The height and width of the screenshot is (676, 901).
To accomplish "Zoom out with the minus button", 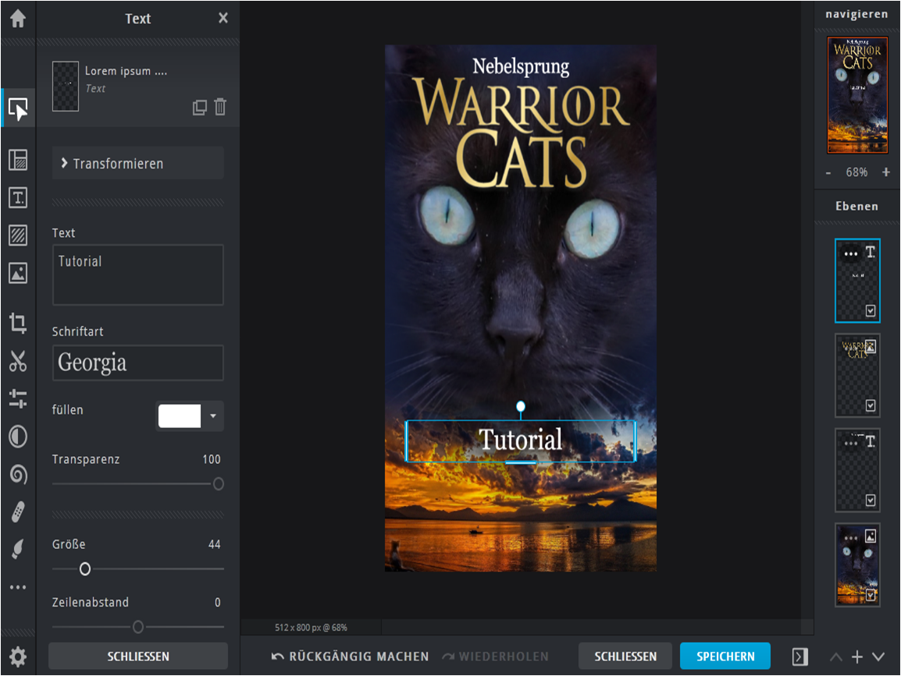I will click(828, 172).
